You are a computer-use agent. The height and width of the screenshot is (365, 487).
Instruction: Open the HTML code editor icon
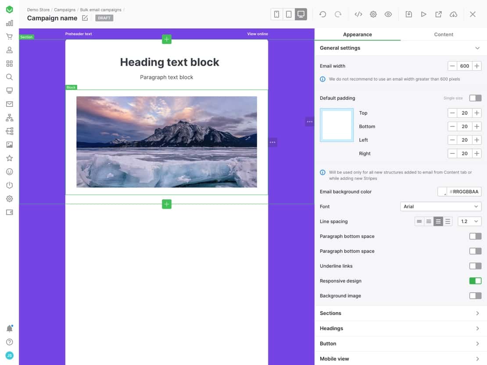pyautogui.click(x=358, y=14)
